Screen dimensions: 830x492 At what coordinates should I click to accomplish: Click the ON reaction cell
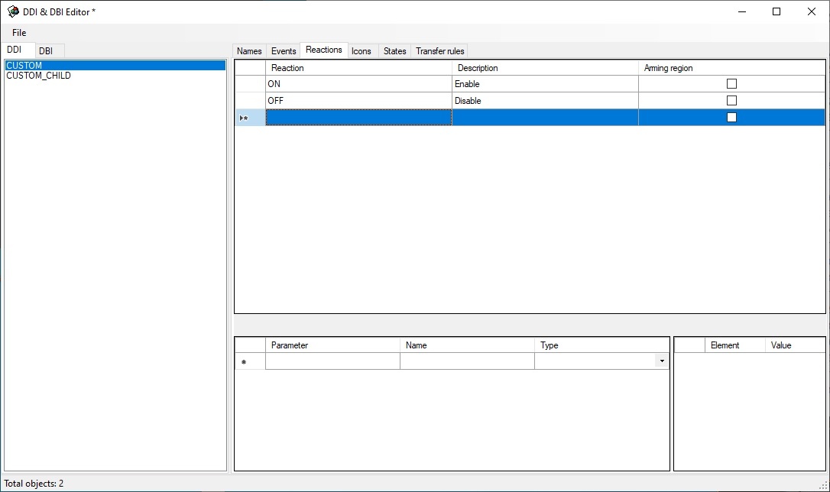tap(358, 84)
